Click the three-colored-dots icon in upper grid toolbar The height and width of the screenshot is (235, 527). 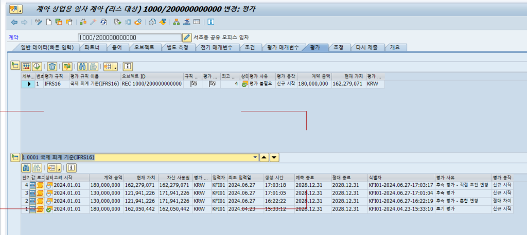(x=26, y=66)
